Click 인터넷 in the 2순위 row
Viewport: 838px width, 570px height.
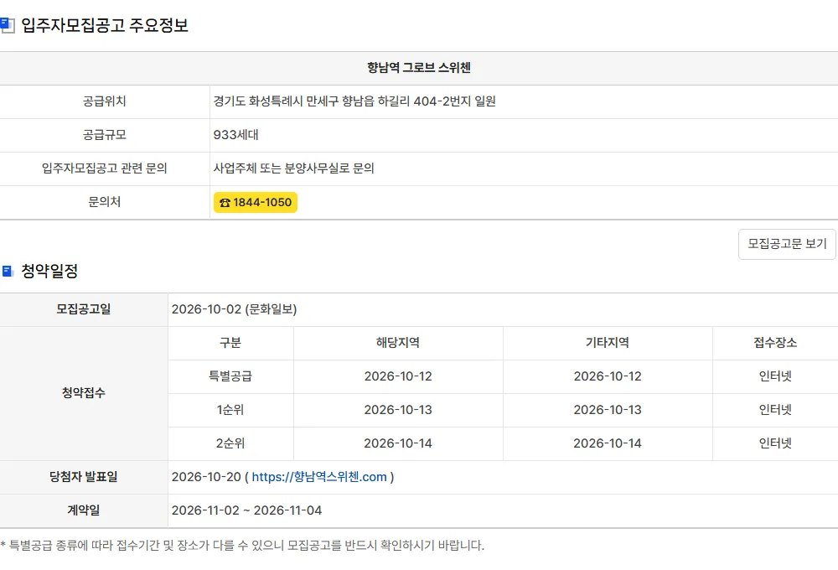coord(775,443)
